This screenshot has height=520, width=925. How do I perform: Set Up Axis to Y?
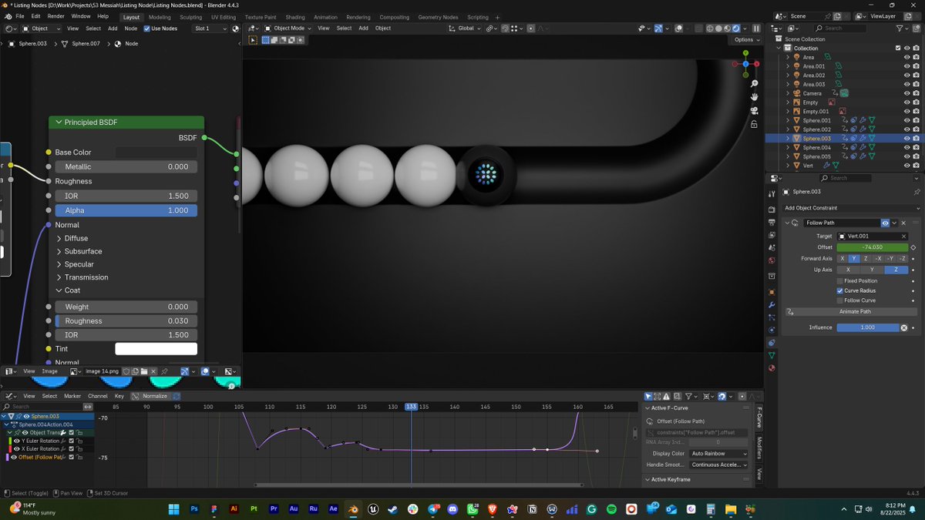872,270
